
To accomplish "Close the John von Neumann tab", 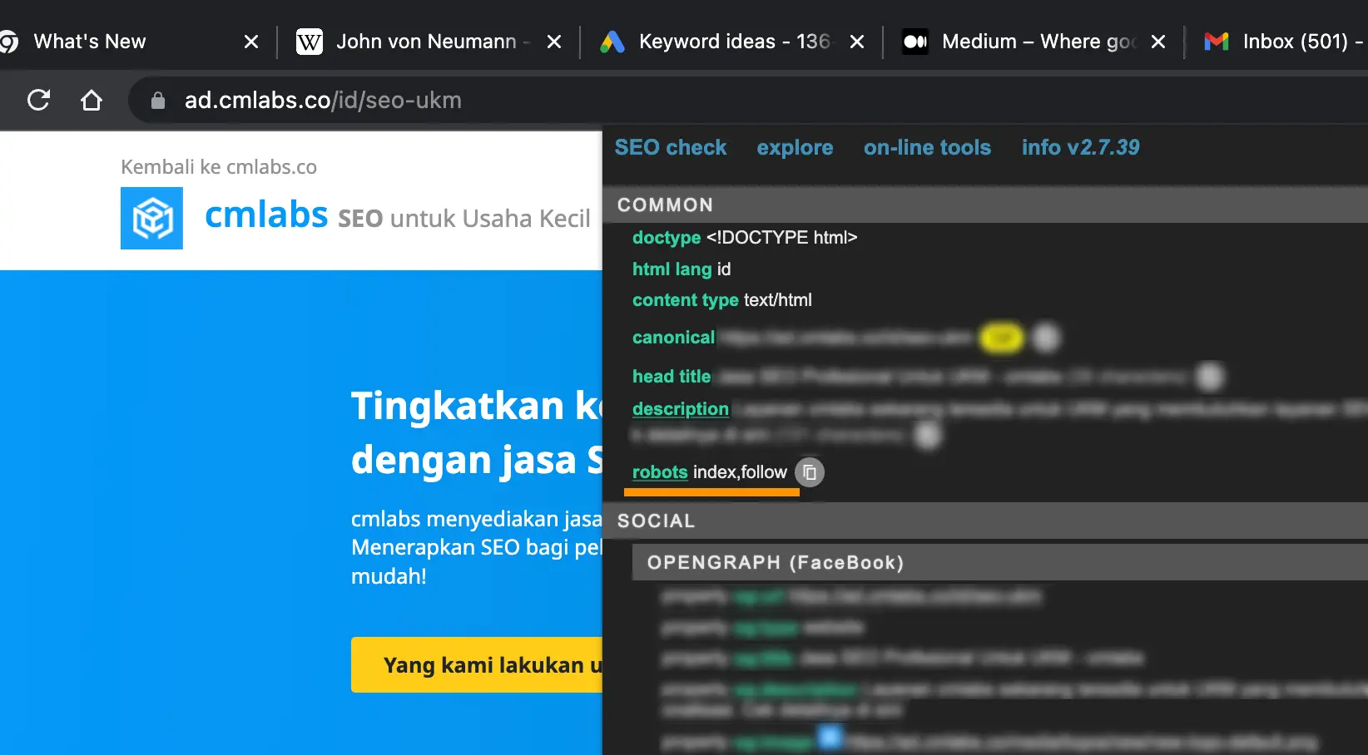I will pyautogui.click(x=554, y=42).
